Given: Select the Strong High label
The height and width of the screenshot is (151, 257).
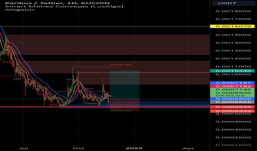Looking at the screenshot, I should [121, 65].
